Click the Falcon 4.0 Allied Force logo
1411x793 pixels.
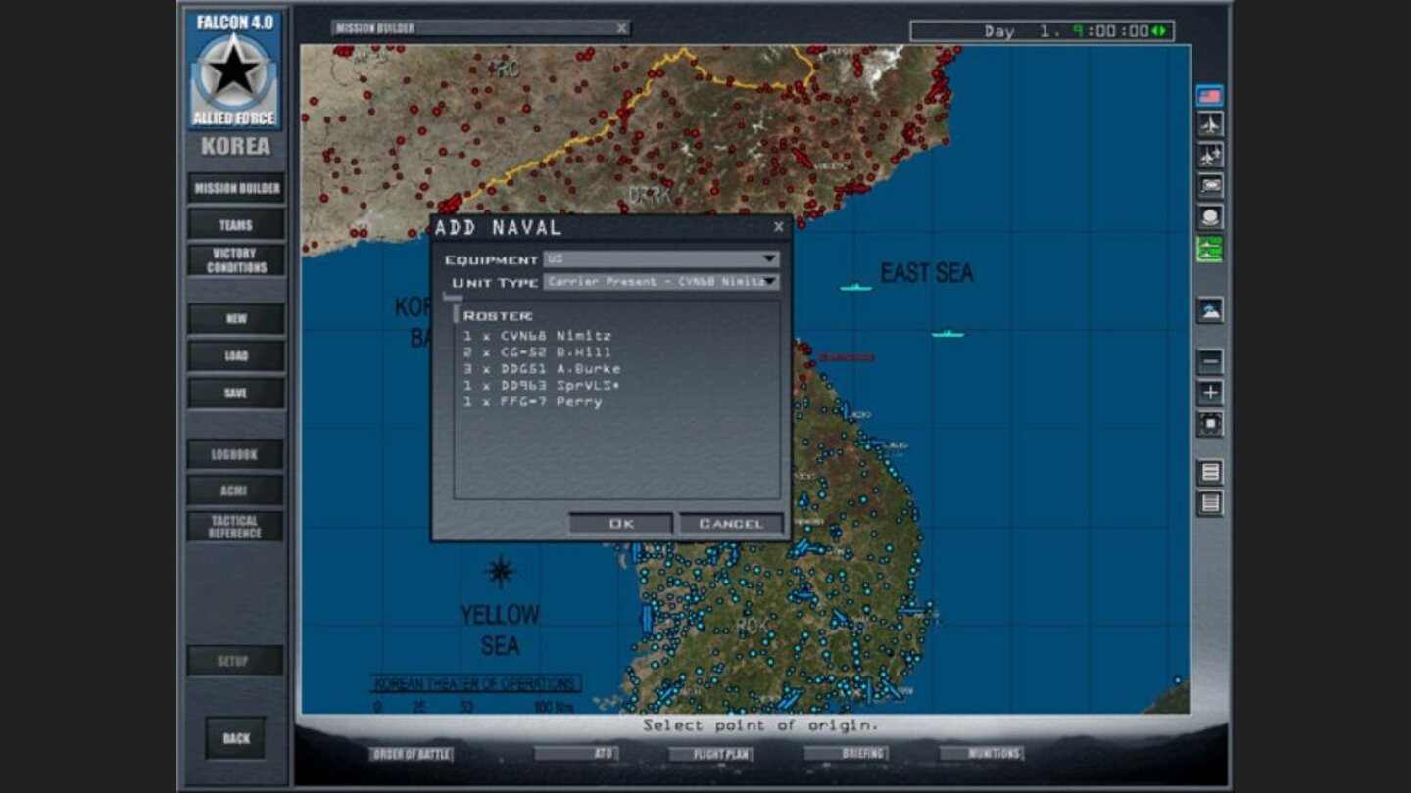pos(234,70)
